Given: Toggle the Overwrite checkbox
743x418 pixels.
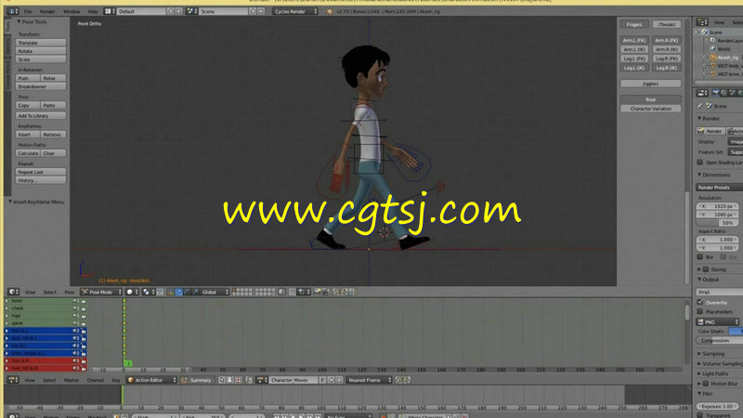Looking at the screenshot, I should [x=700, y=303].
